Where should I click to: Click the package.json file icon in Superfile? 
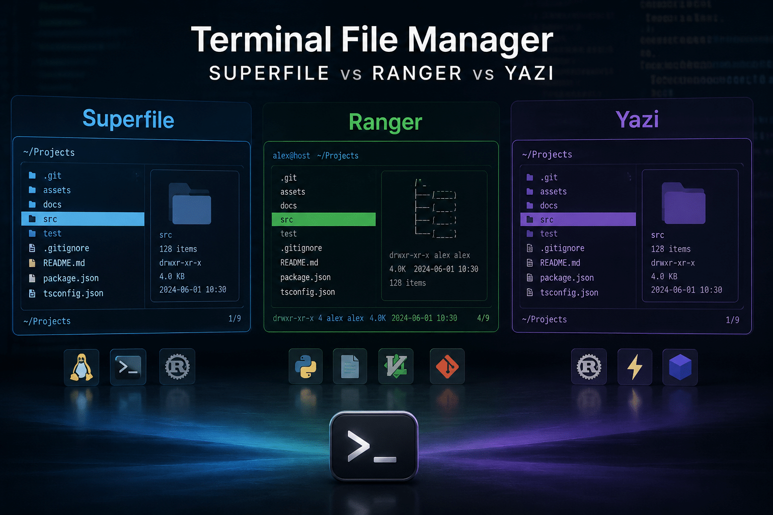tap(32, 278)
